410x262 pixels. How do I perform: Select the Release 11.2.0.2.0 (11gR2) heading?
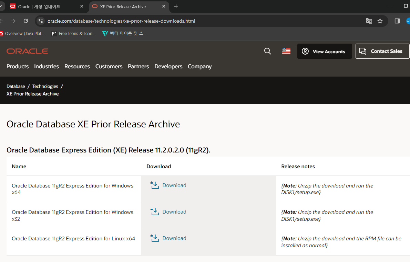coord(108,150)
